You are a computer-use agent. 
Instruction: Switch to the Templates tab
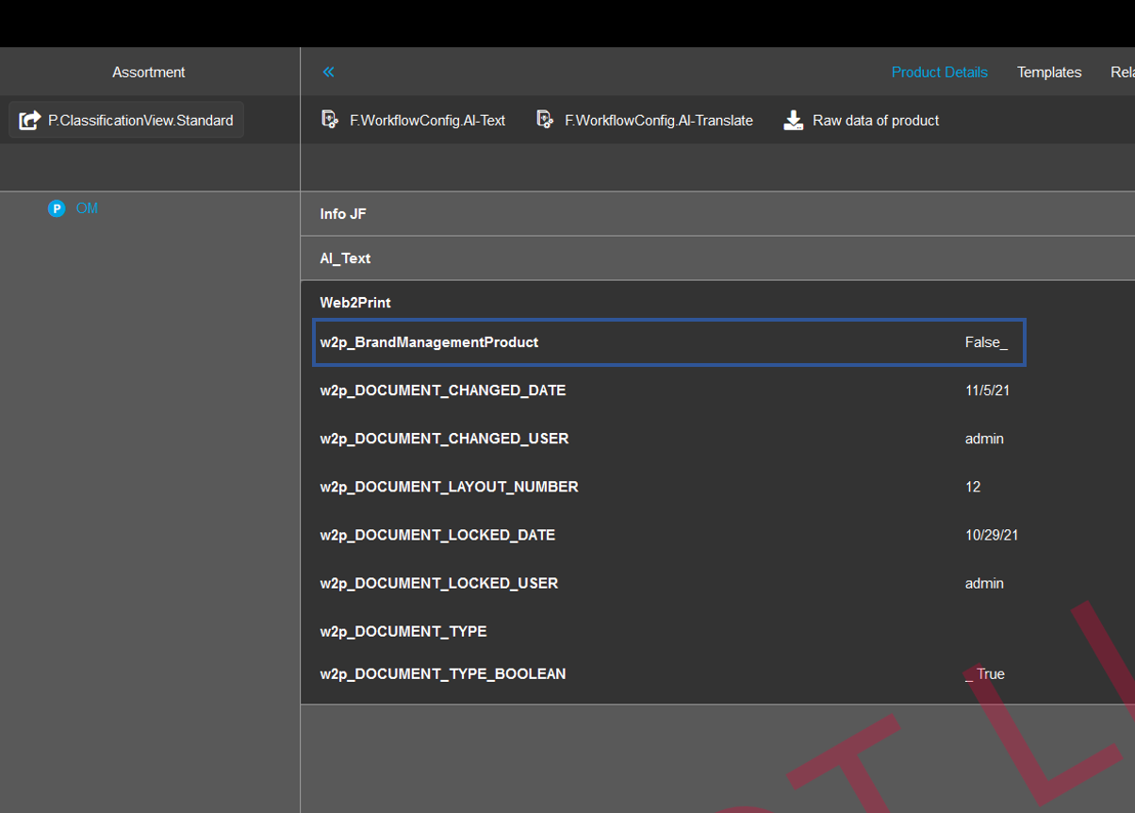(1048, 72)
